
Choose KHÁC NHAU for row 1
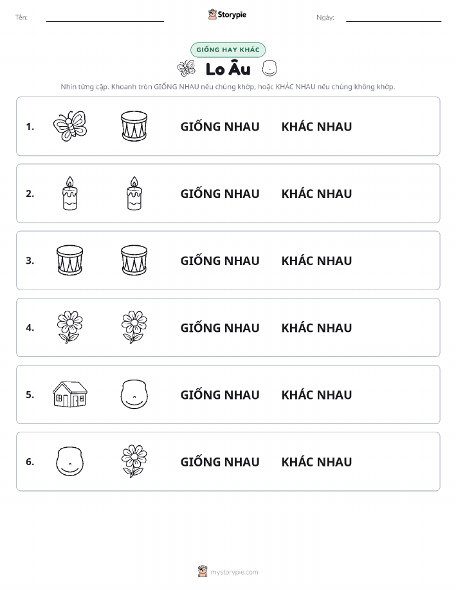317,127
